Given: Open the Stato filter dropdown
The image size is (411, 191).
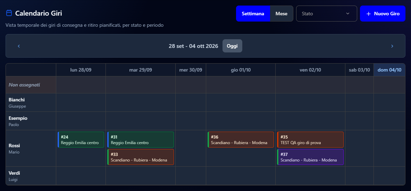Looking at the screenshot, I should coord(327,14).
